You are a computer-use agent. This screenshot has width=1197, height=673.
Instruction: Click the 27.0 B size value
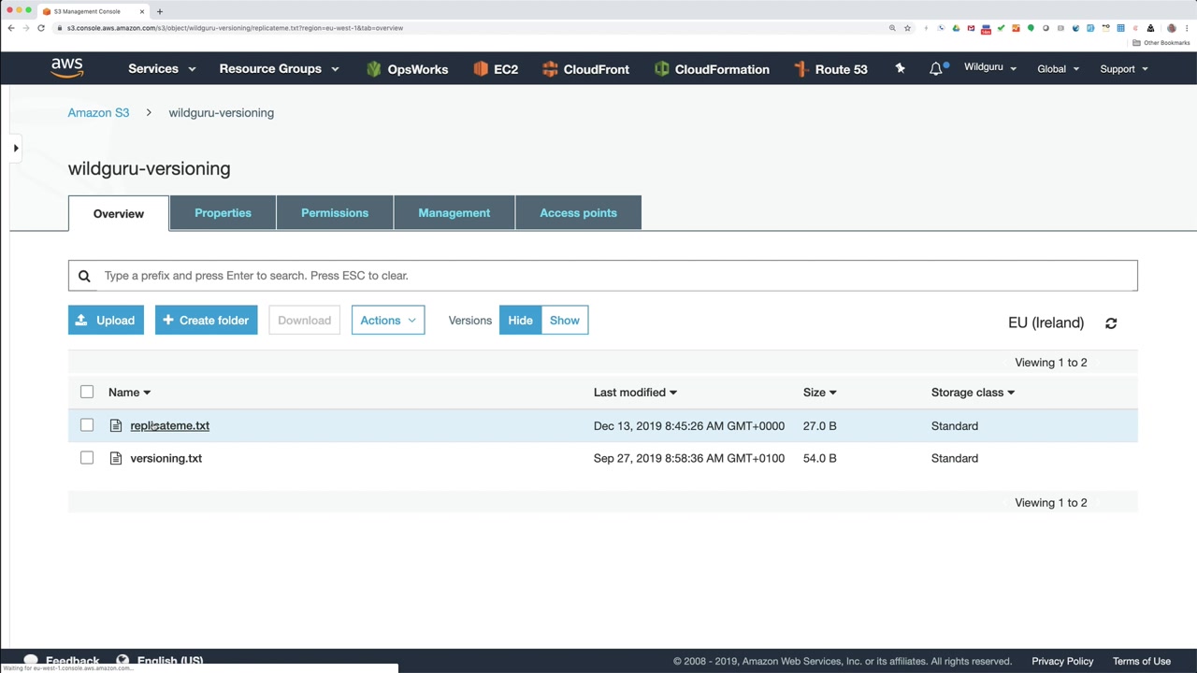coord(819,425)
